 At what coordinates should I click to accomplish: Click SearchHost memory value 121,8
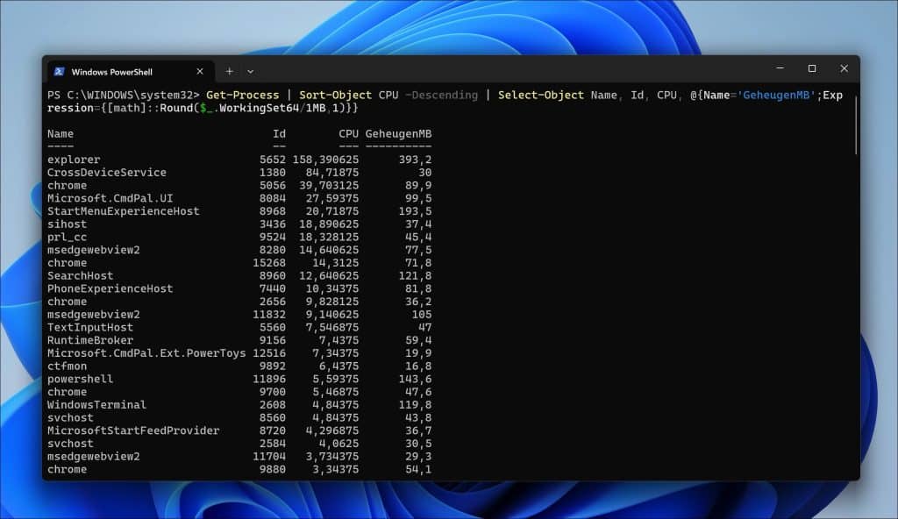pos(415,275)
